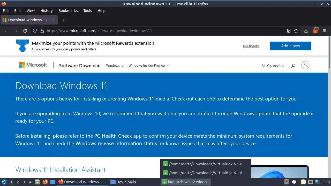Open the Help menu

tap(101, 11)
